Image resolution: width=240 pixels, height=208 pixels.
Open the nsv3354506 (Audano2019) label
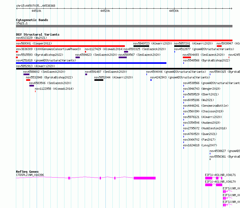(202, 123)
